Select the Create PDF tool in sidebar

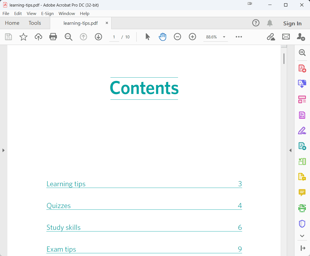coord(302,68)
